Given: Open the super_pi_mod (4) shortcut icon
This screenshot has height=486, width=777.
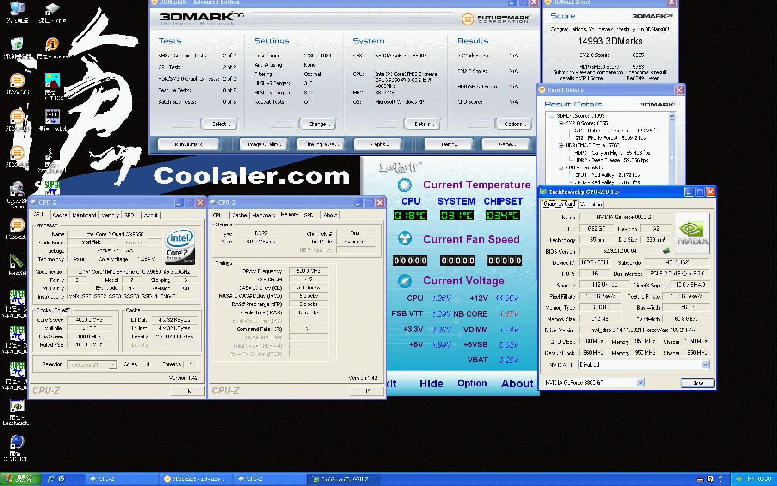Looking at the screenshot, I should (17, 376).
